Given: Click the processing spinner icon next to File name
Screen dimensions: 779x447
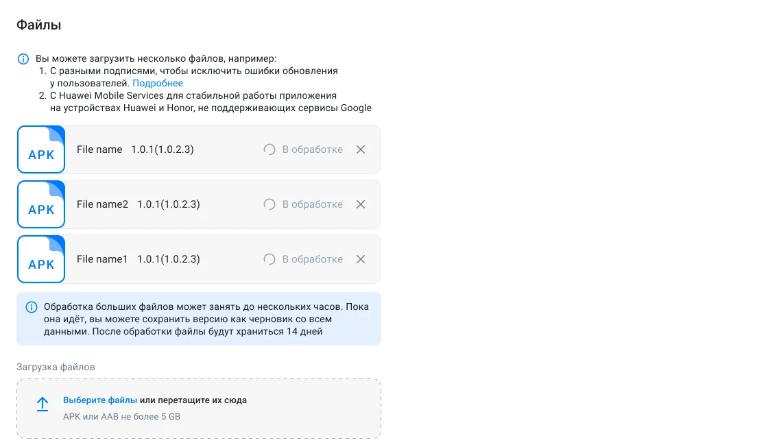Looking at the screenshot, I should click(x=269, y=149).
